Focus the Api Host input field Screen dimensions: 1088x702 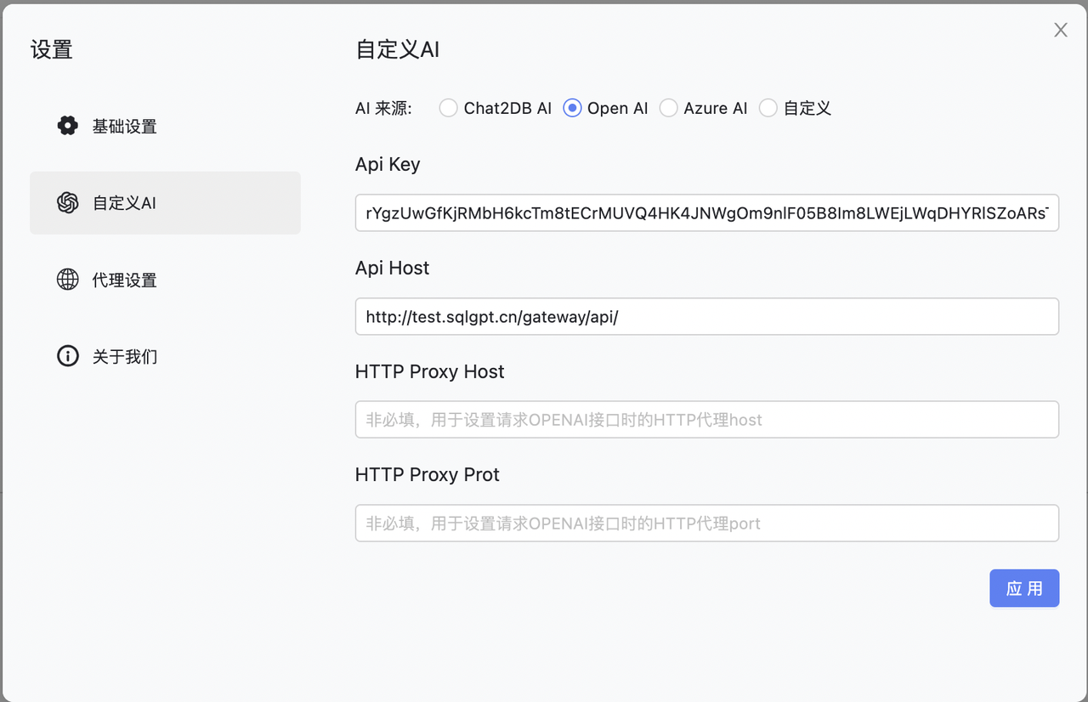(707, 316)
